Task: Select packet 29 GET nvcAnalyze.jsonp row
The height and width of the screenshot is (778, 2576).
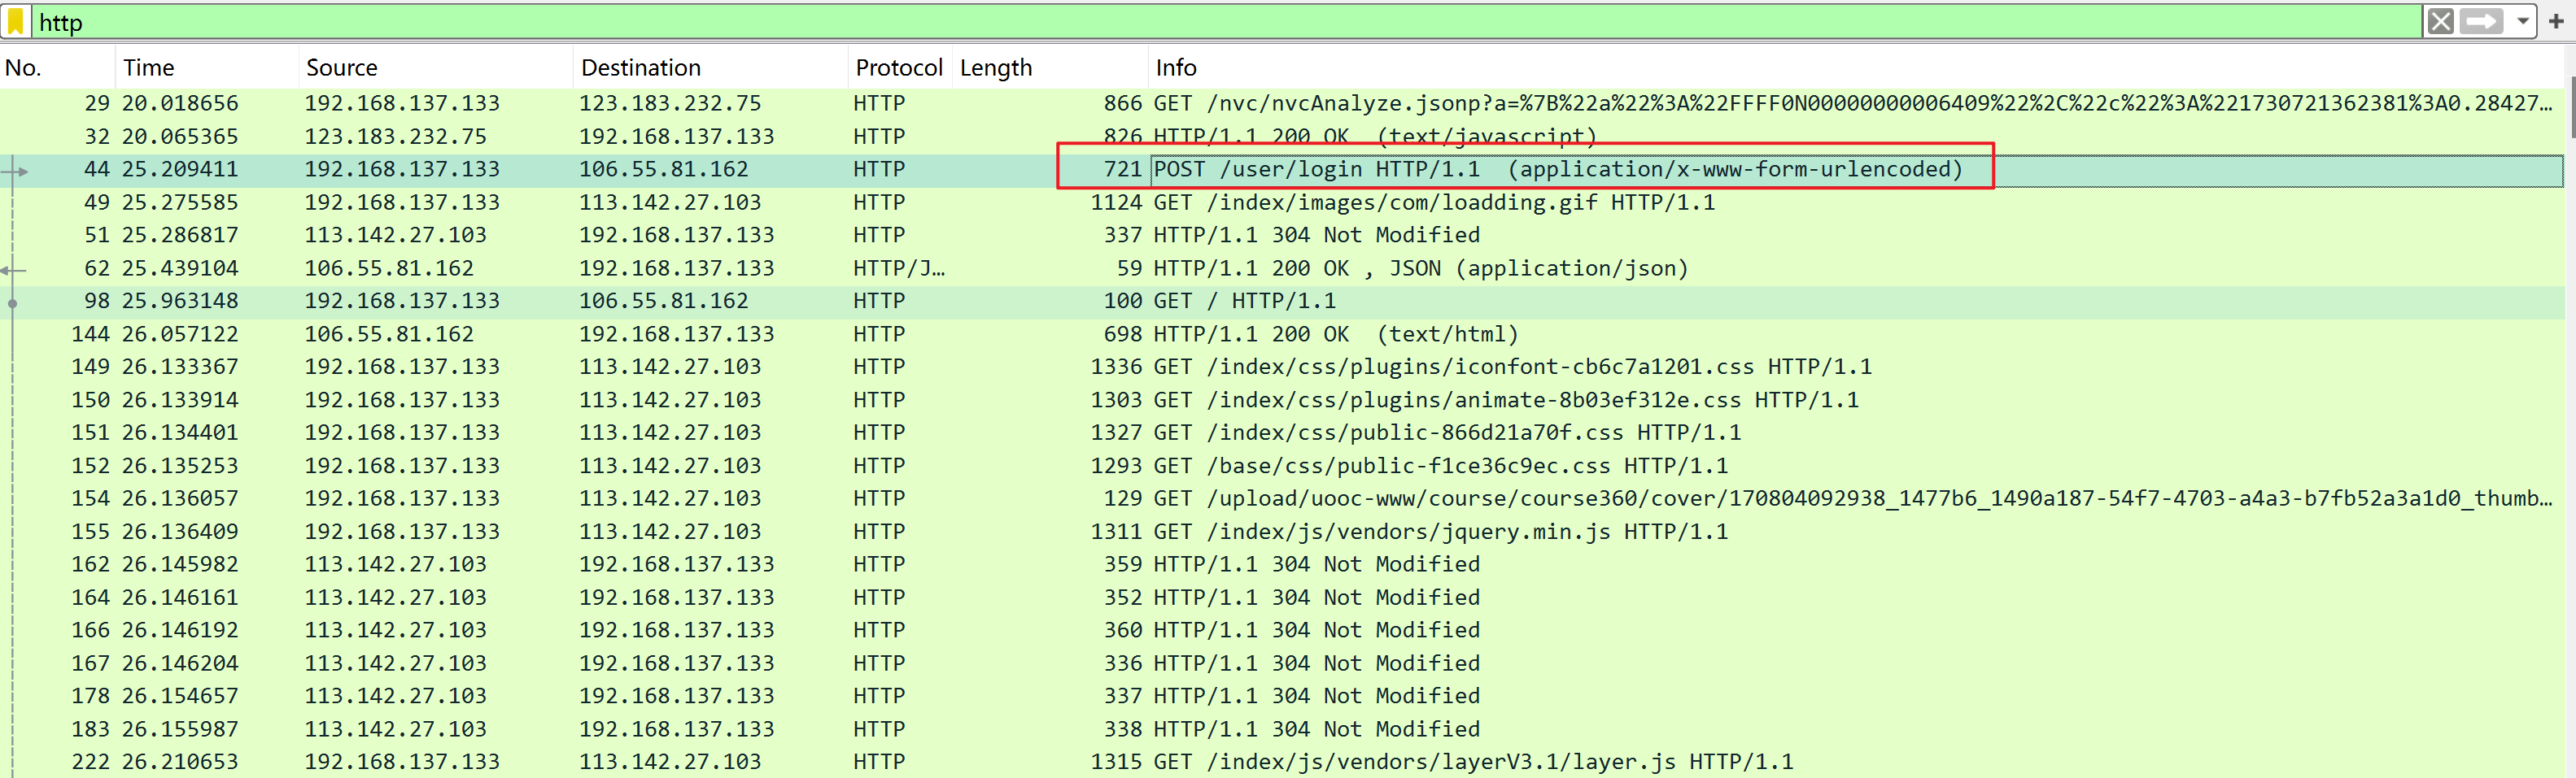Action: pos(1281,103)
